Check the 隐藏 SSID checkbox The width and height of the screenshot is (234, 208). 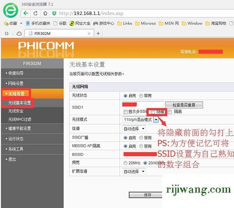point(153,112)
